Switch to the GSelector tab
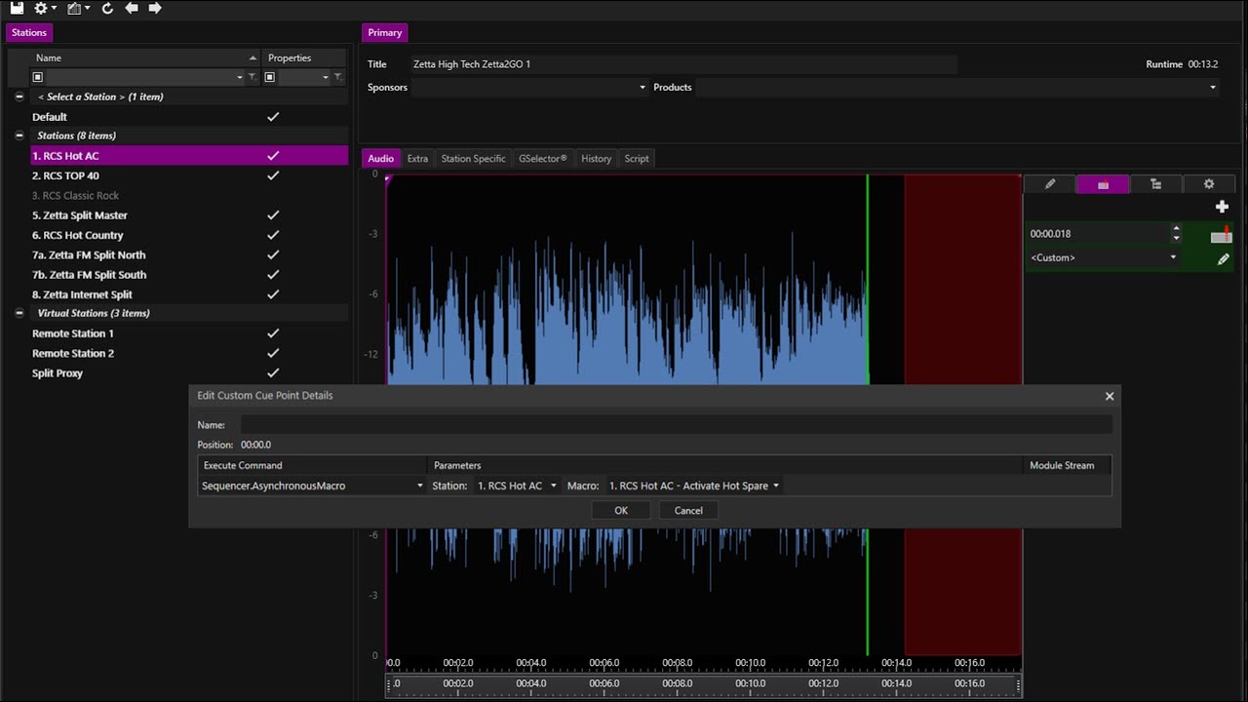This screenshot has height=702, width=1248. pos(543,159)
